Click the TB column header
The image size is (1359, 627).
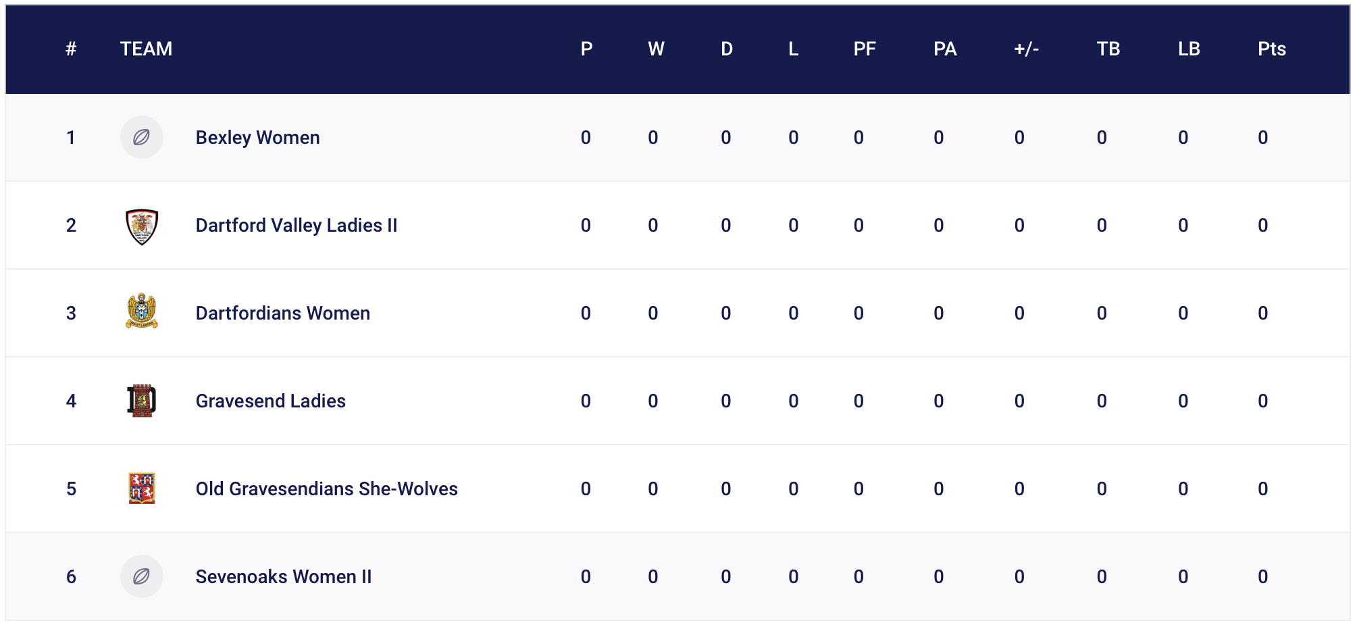(1108, 49)
